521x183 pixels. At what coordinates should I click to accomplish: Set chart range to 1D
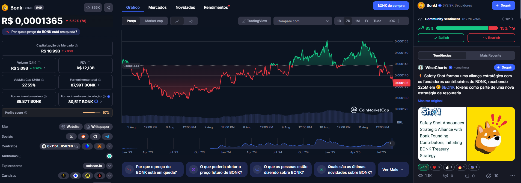click(x=339, y=21)
